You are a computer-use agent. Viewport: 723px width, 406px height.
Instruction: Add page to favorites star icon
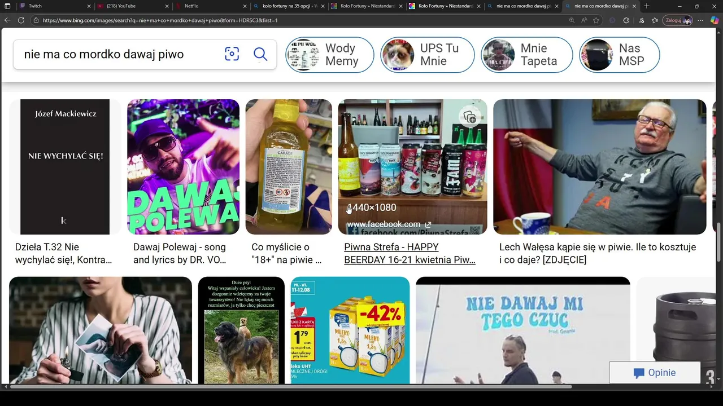pyautogui.click(x=596, y=20)
